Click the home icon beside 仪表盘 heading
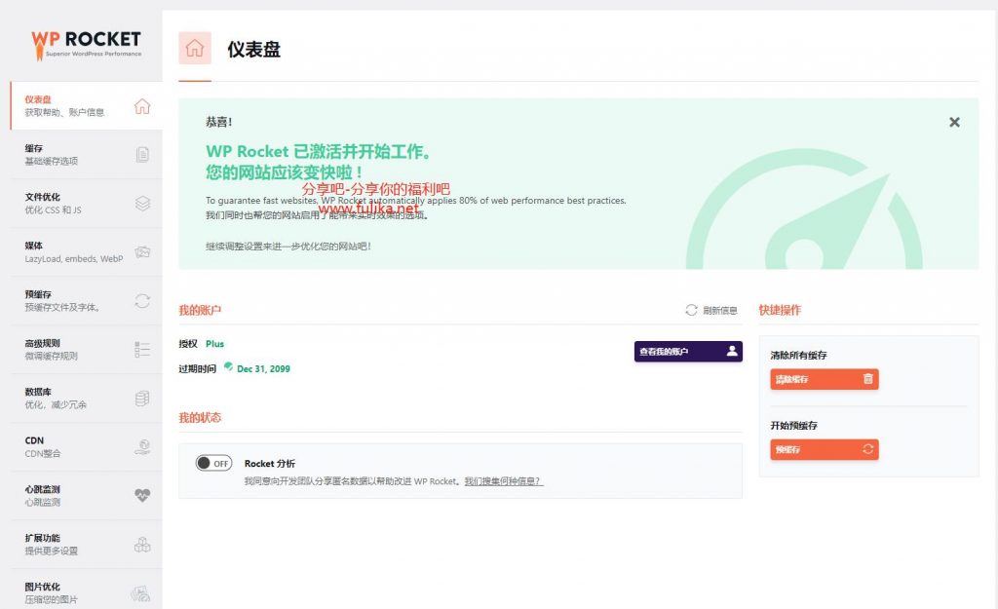Screen dimensions: 998x609 195,49
